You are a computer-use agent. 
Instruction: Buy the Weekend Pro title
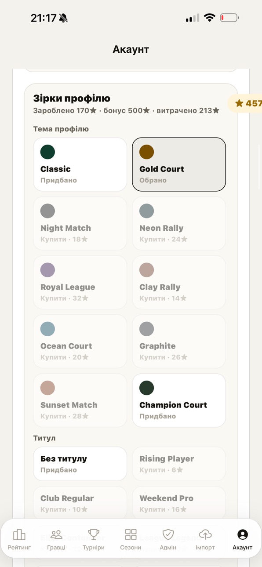[179, 503]
